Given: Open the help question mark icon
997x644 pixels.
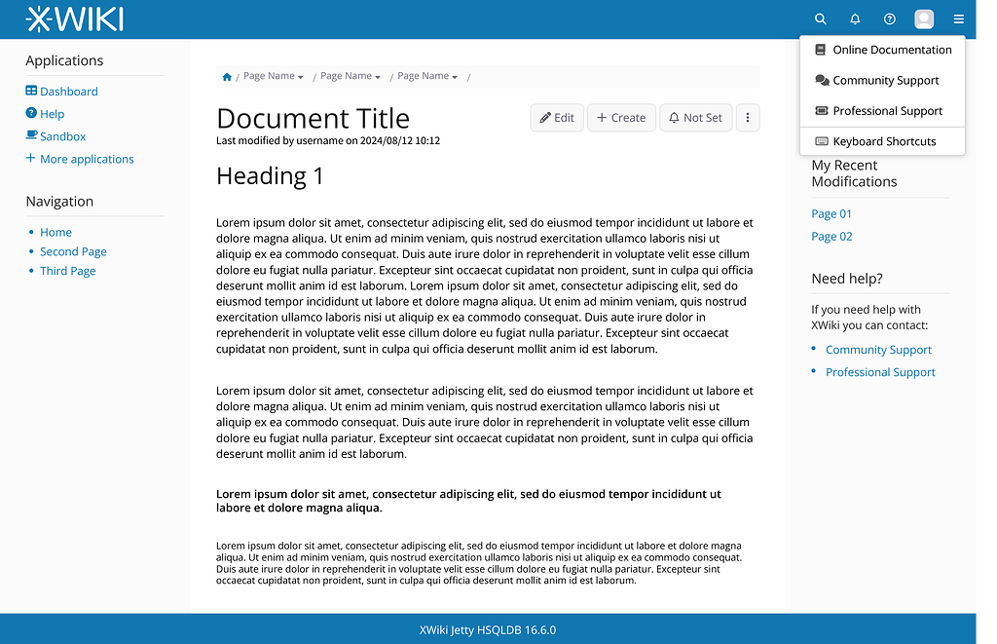Looking at the screenshot, I should 889,19.
